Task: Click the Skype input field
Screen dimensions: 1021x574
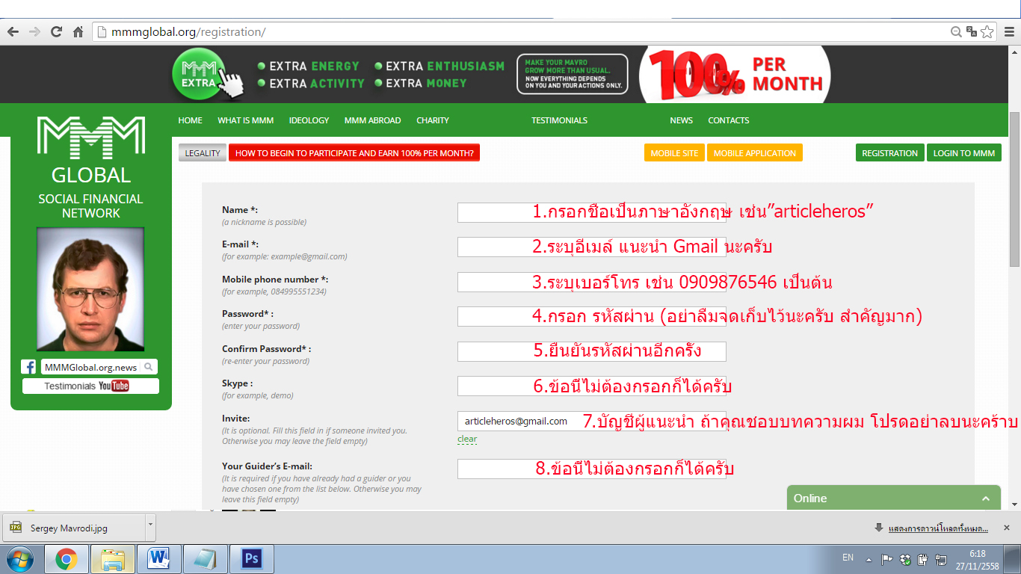Action: pos(591,386)
